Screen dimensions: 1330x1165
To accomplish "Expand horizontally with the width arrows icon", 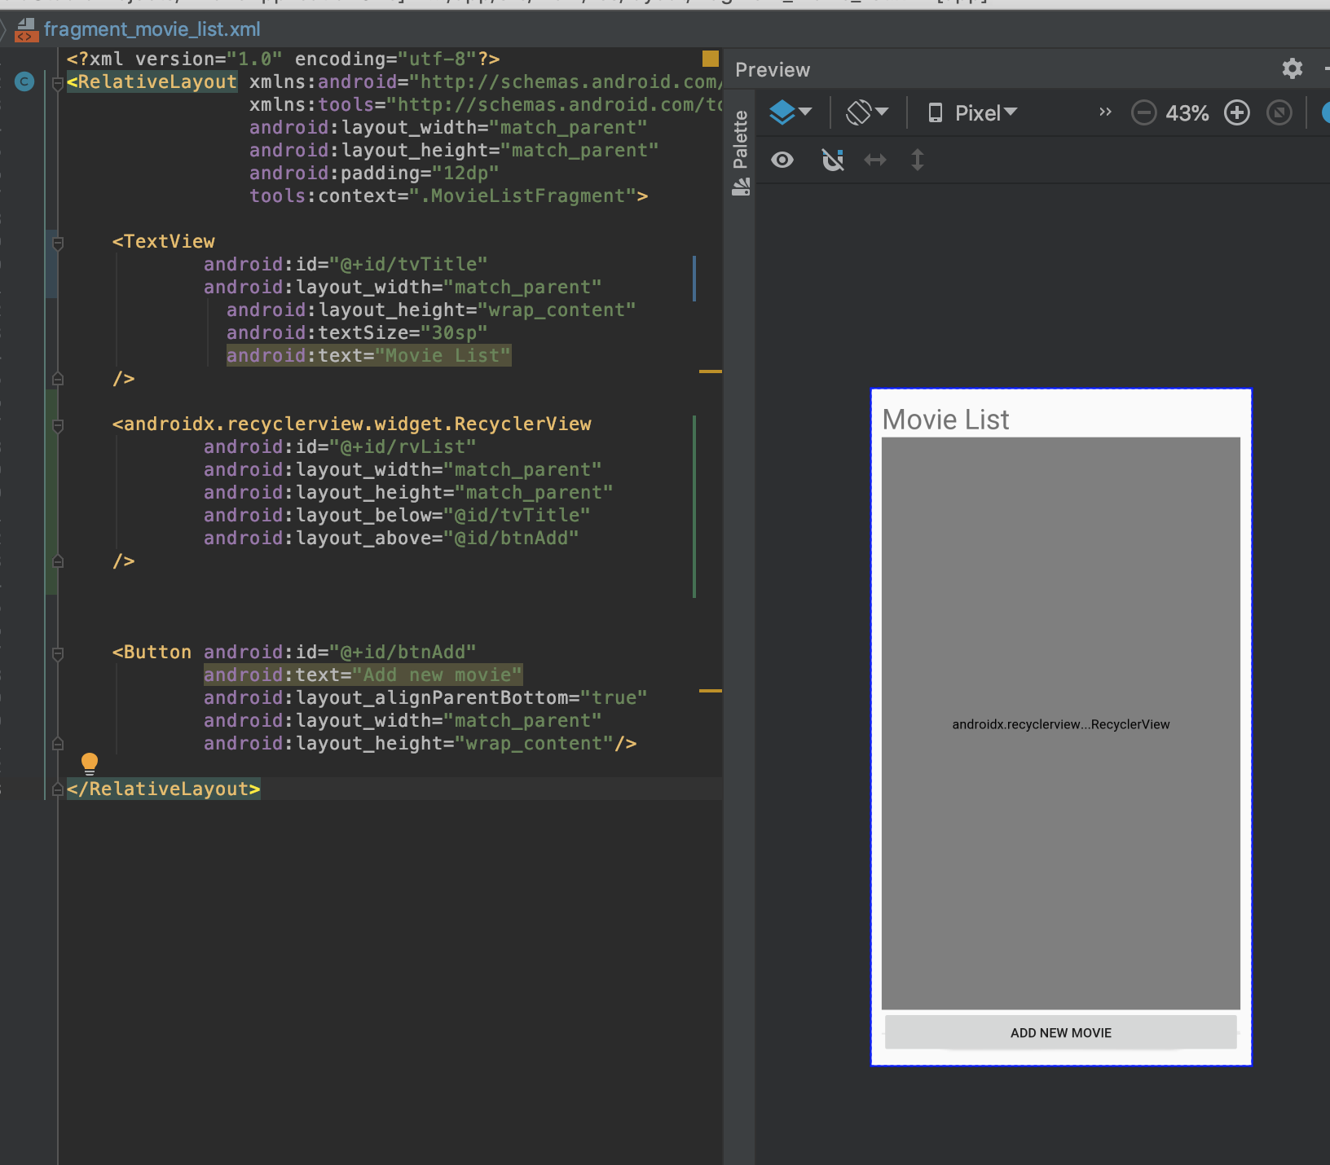I will tap(875, 160).
